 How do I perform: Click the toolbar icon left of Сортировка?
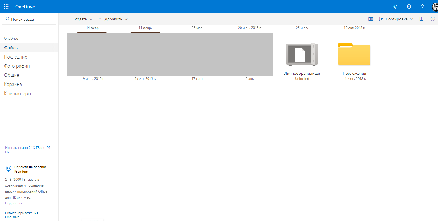[x=371, y=19]
